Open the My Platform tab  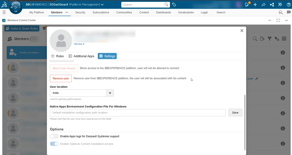pyautogui.click(x=37, y=12)
